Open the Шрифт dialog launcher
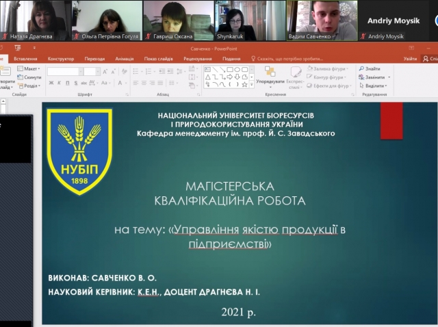The height and width of the screenshot is (327, 438). click(x=127, y=94)
